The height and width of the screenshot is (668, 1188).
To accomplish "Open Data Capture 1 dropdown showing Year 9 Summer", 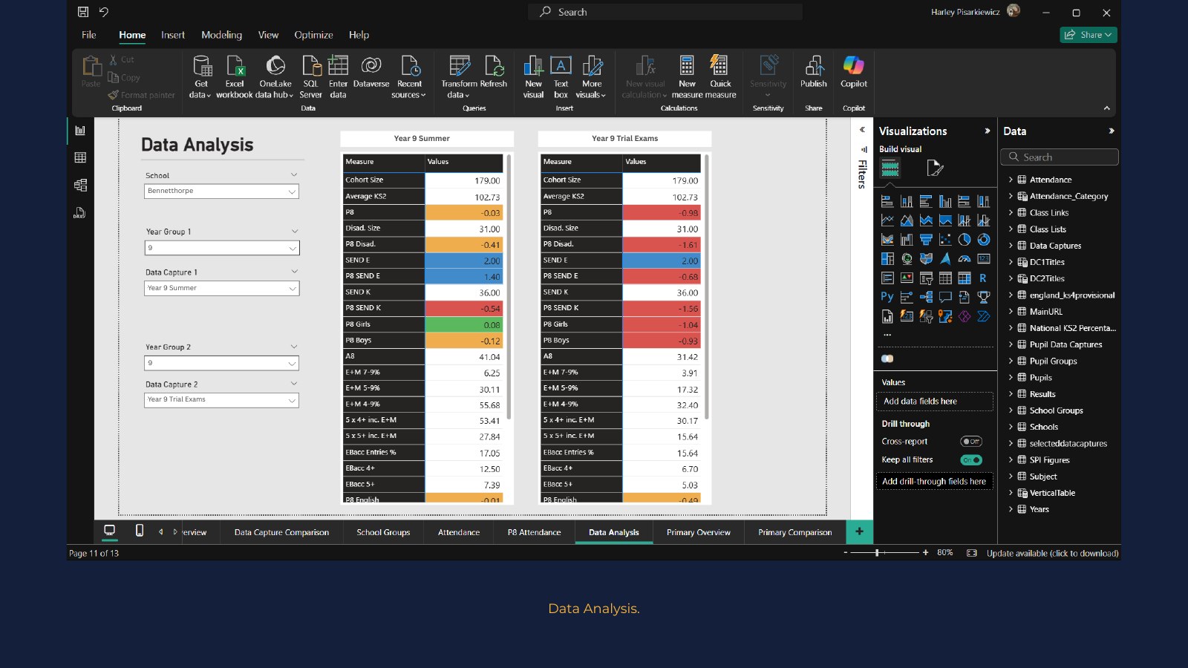I will pos(221,288).
